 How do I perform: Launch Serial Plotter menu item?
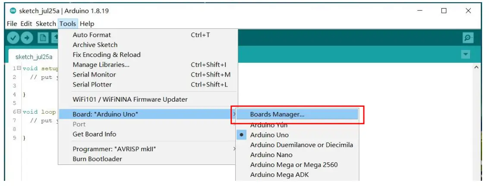tap(148, 84)
